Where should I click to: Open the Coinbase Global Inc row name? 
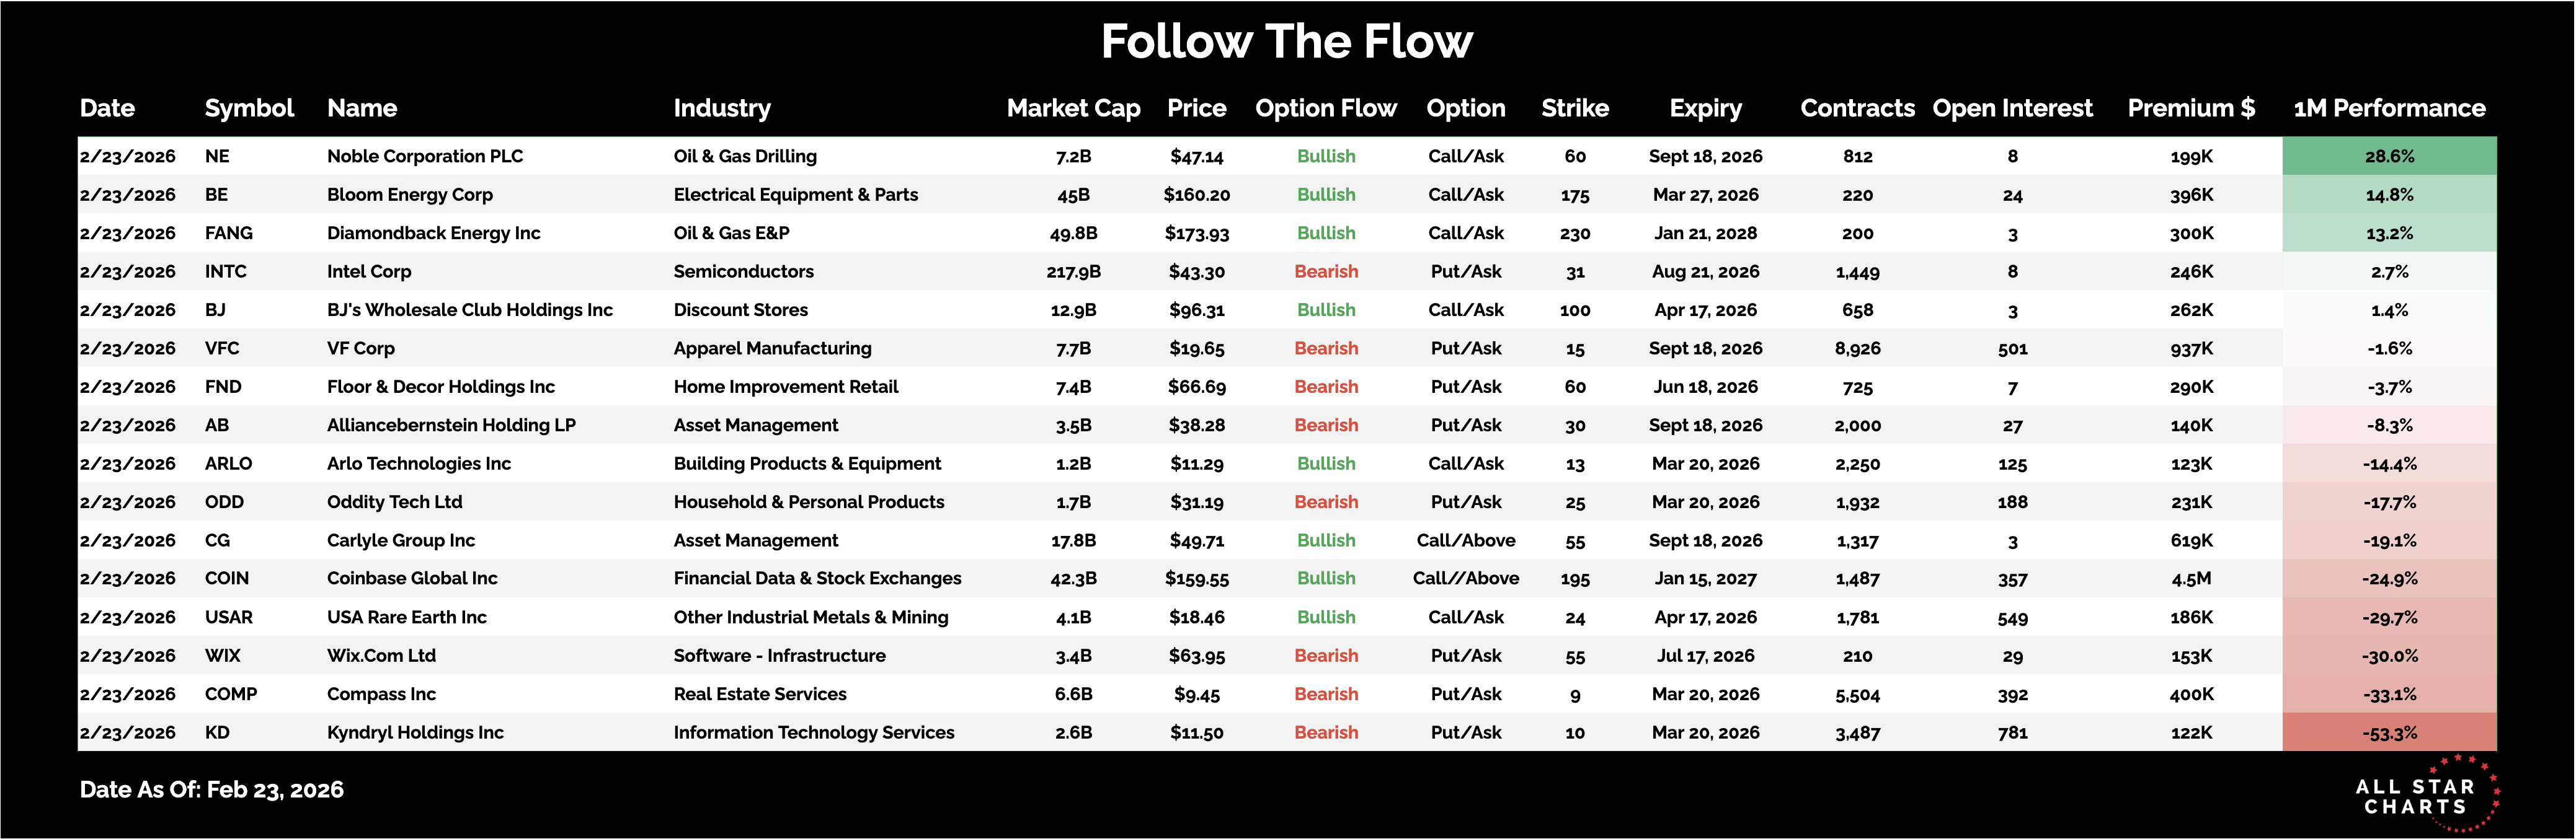412,578
